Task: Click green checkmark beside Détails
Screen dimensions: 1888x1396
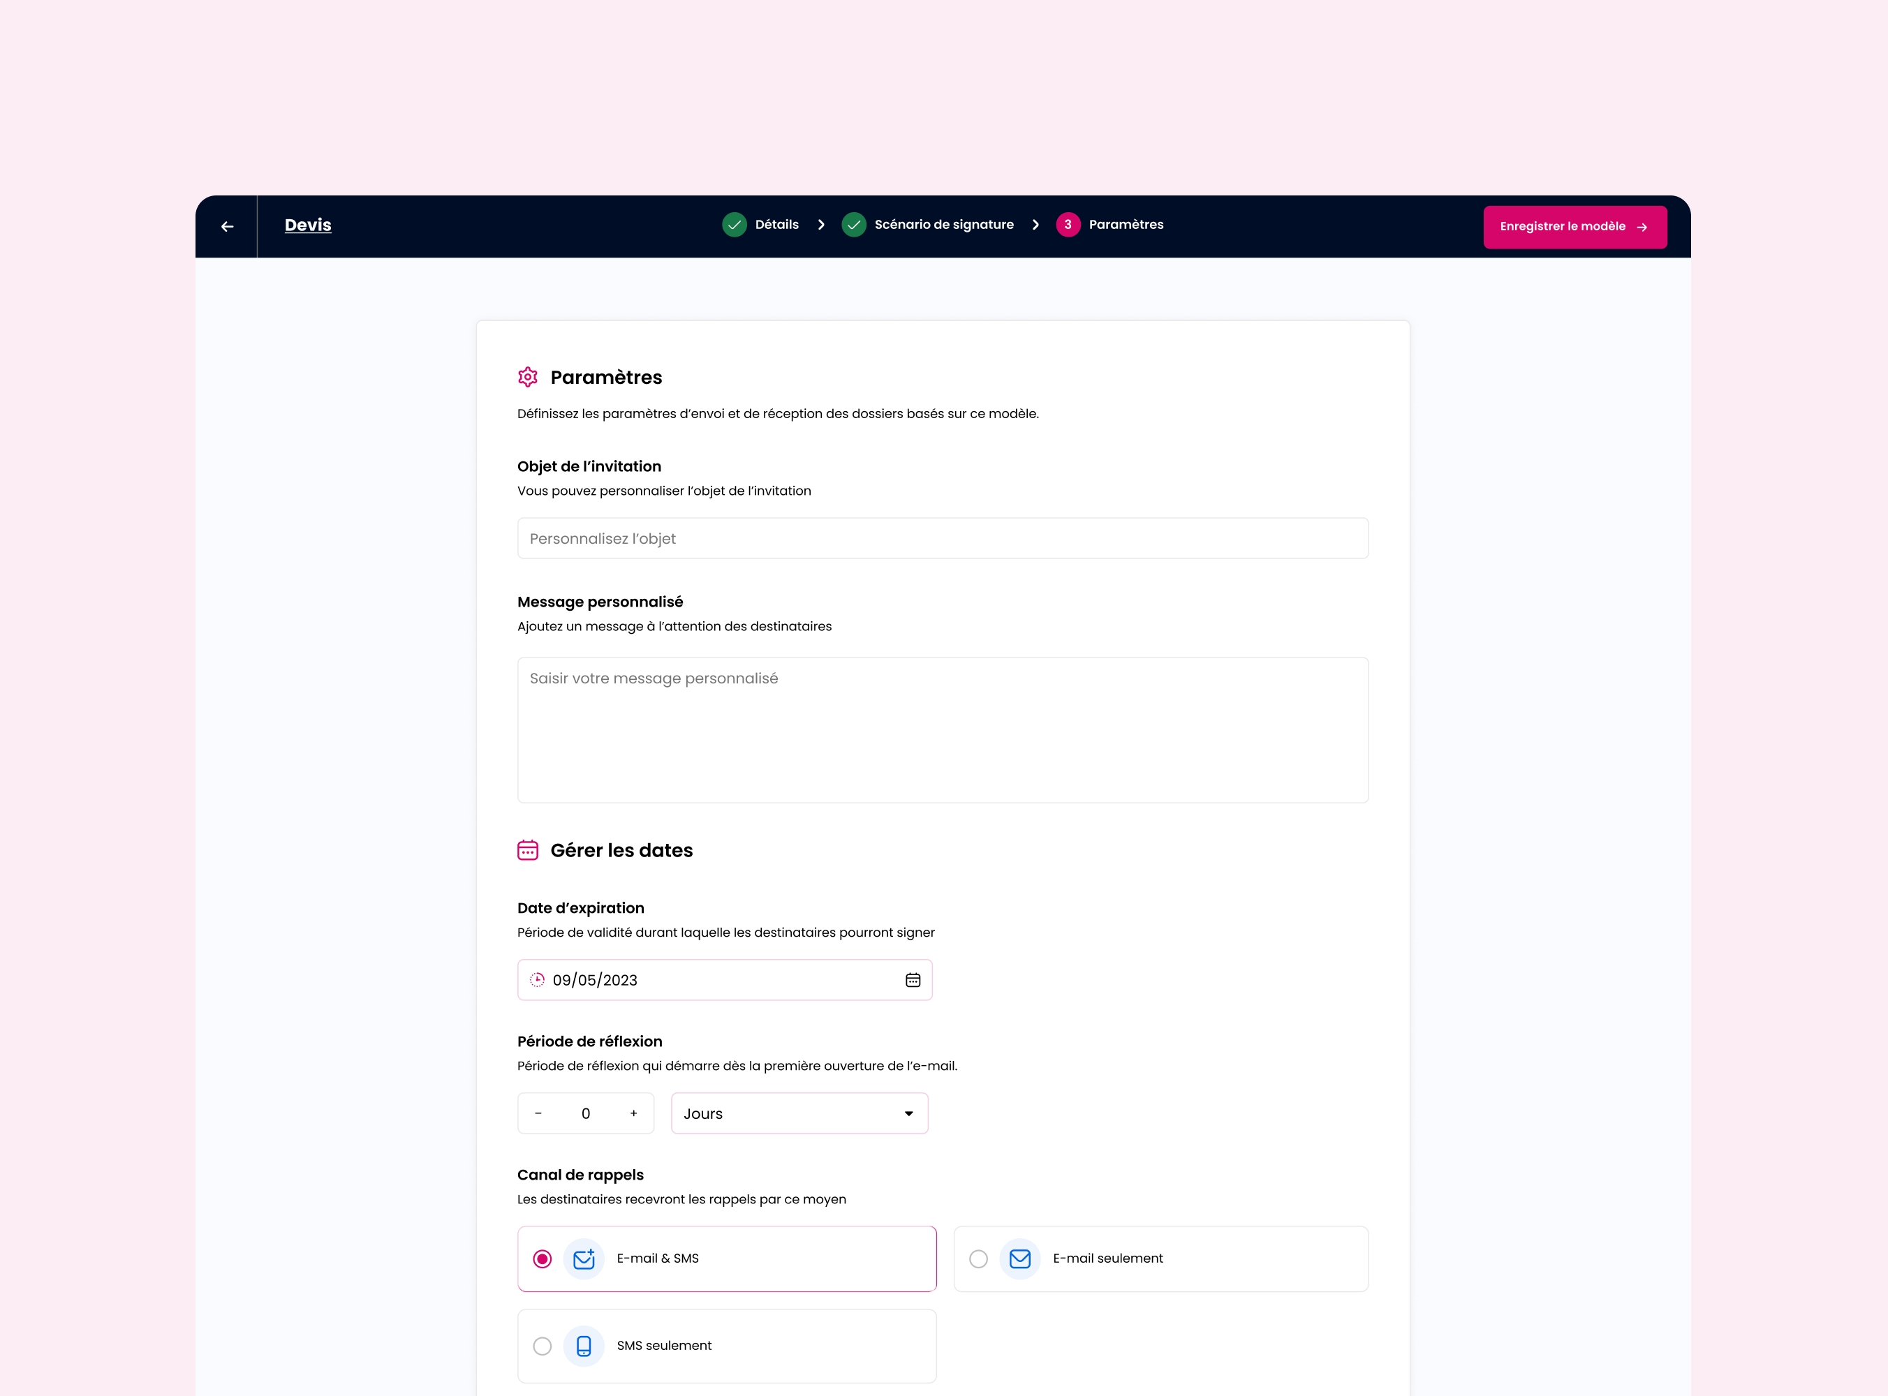Action: [x=735, y=225]
